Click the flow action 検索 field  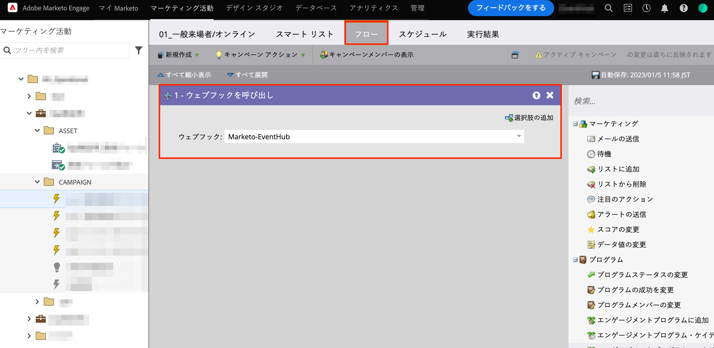[x=641, y=101]
